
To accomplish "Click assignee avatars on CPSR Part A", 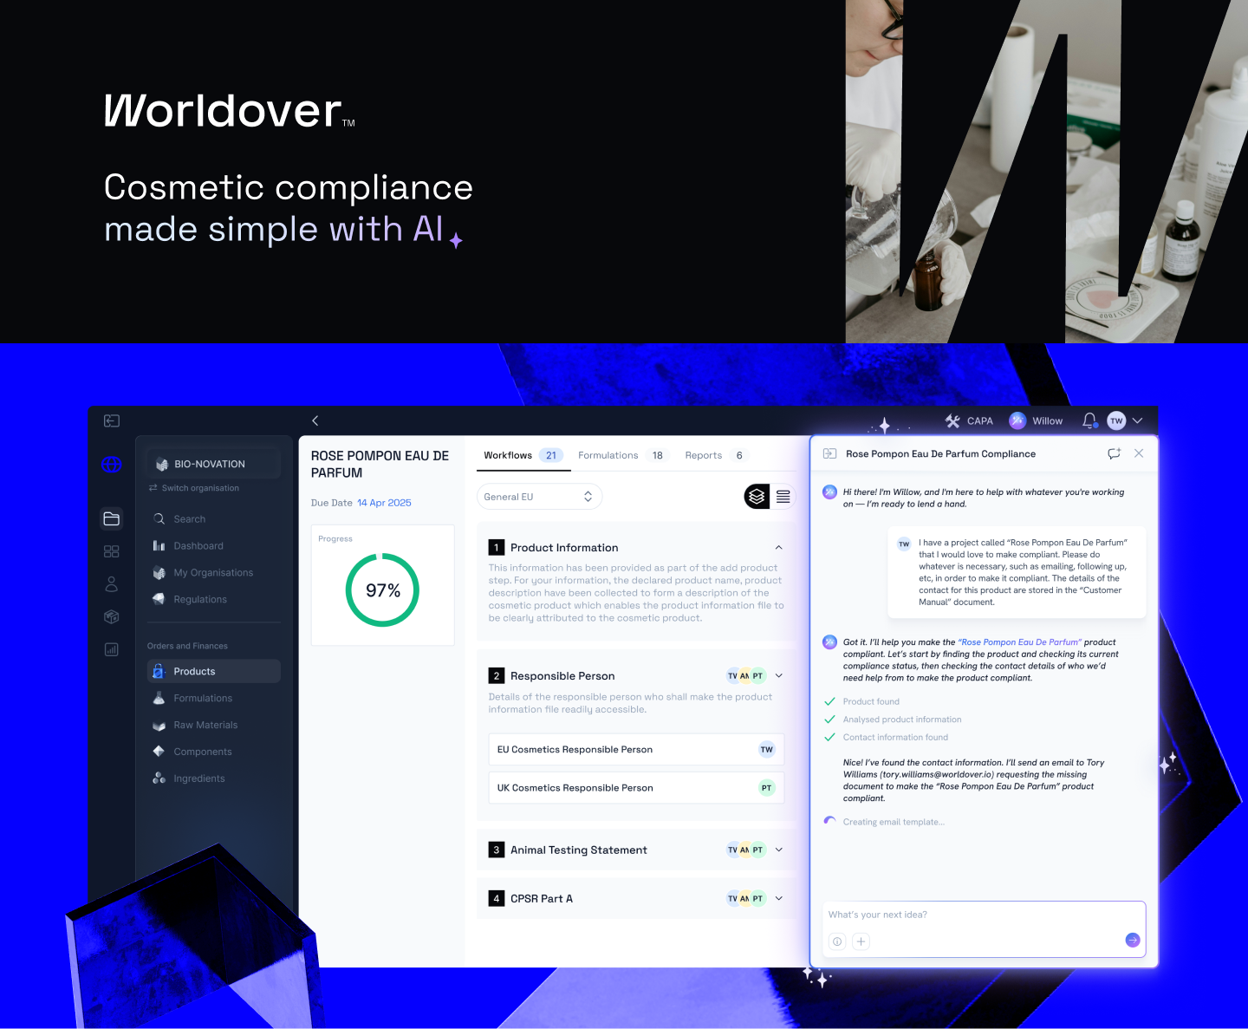I will tap(745, 898).
